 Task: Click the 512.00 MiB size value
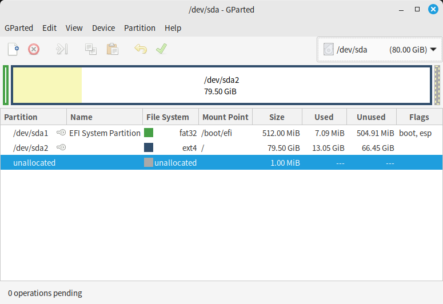pyautogui.click(x=281, y=133)
